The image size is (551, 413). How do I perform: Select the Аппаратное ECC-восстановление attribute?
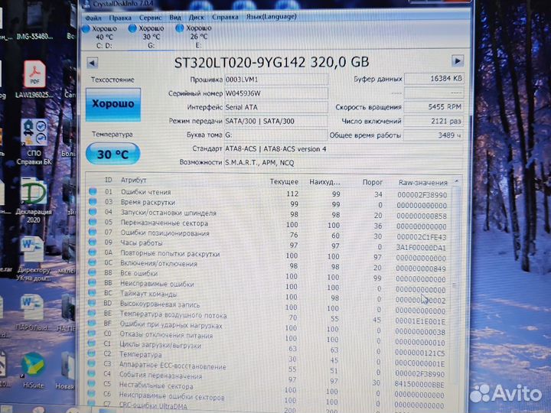(x=172, y=366)
